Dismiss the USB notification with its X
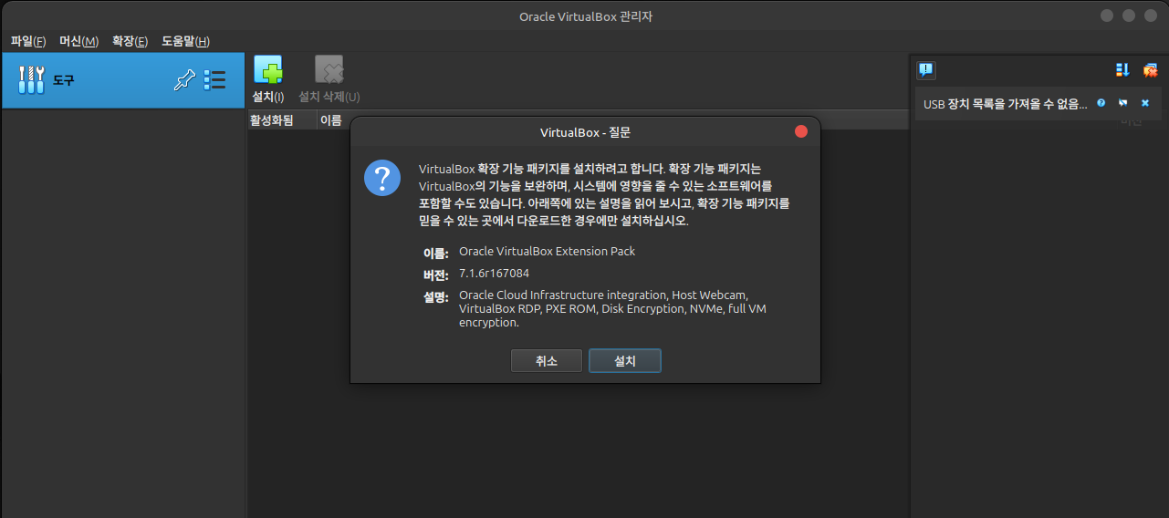The width and height of the screenshot is (1169, 518). [1145, 103]
